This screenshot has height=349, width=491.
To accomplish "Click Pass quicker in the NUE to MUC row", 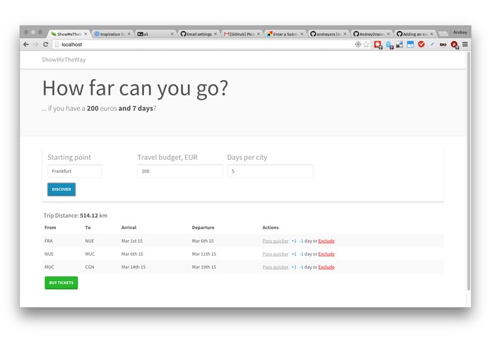I will (x=276, y=254).
